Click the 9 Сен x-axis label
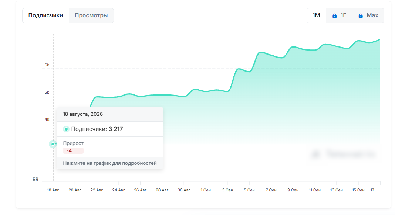 (293, 190)
